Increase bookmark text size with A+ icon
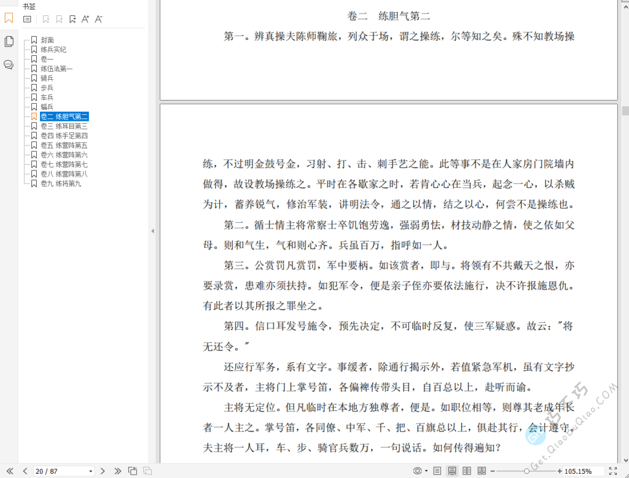This screenshot has height=478, width=629. 86,19
